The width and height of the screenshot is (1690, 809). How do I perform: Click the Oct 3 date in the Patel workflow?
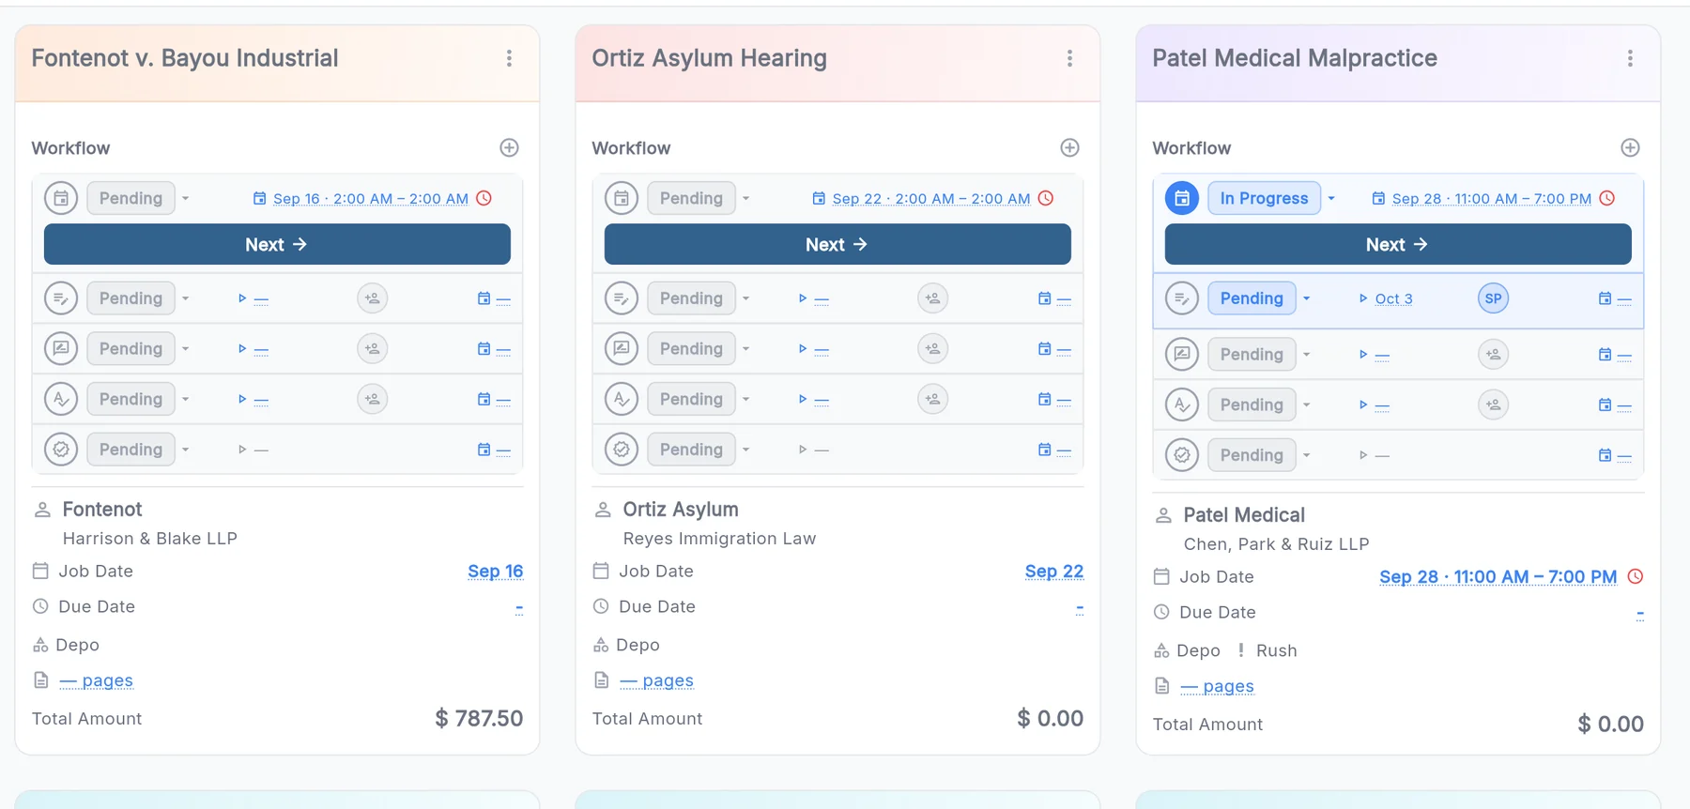[1393, 298]
